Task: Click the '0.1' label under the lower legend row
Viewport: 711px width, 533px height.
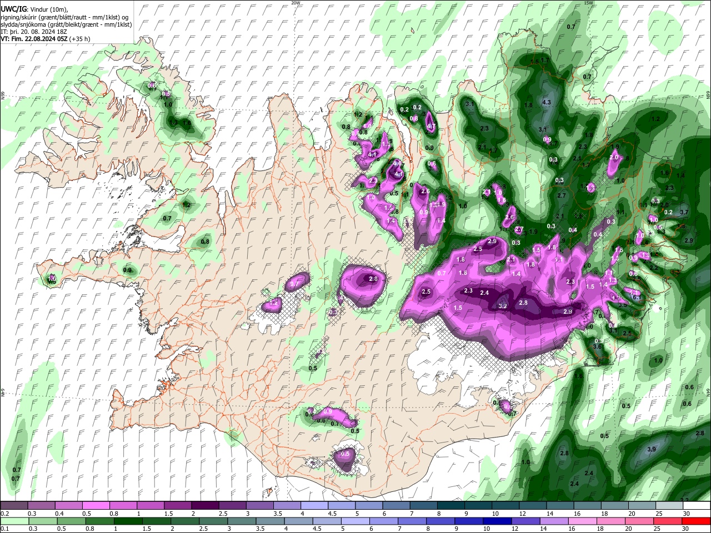Action: point(4,529)
